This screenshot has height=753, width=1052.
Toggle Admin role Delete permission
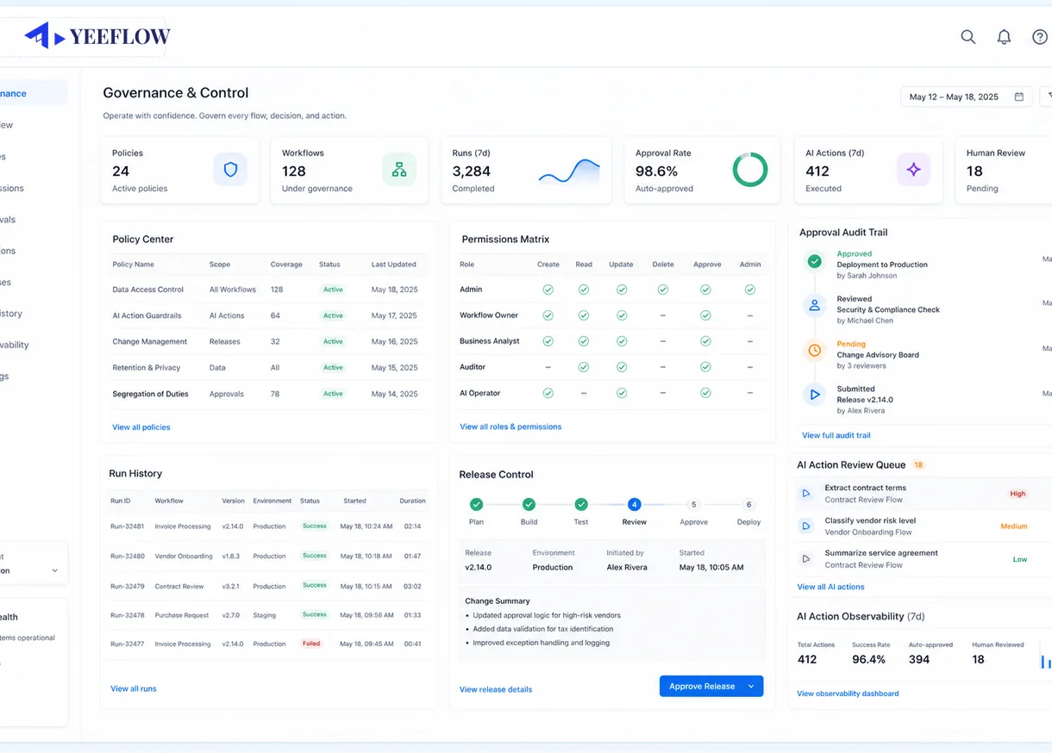tap(663, 289)
